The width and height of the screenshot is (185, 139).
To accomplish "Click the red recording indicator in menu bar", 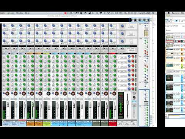I will tap(66, 13).
